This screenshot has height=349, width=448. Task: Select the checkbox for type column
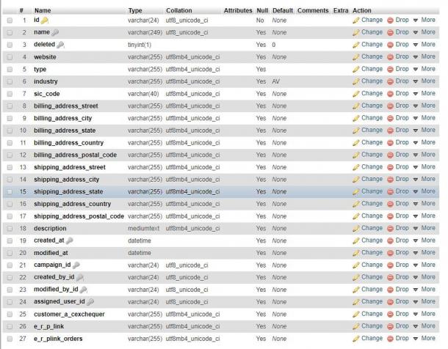(x=10, y=70)
